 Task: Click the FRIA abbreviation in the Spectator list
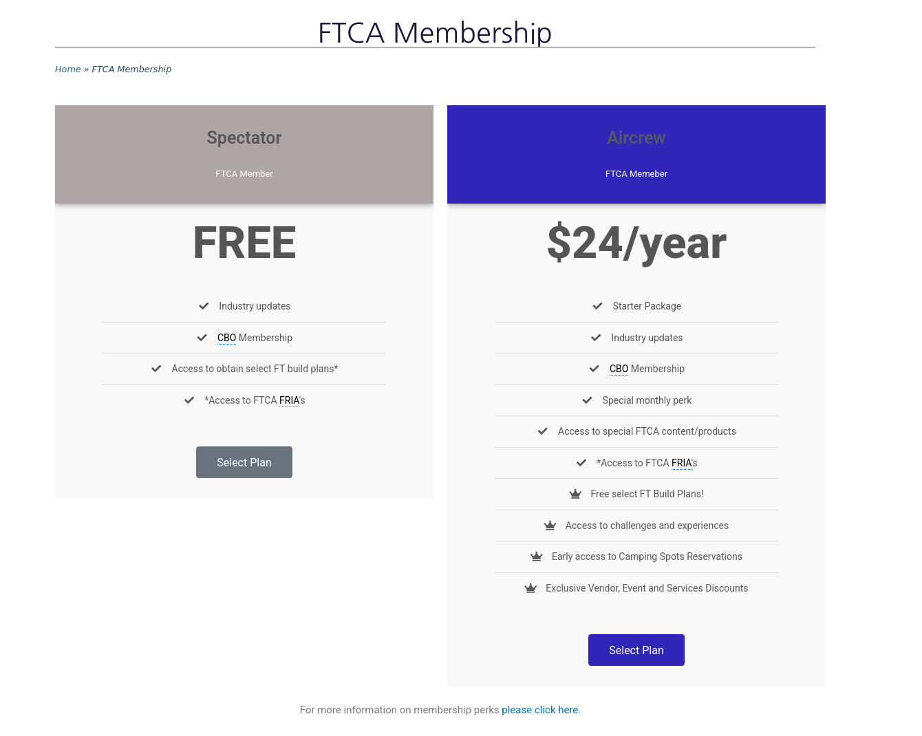pyautogui.click(x=289, y=400)
